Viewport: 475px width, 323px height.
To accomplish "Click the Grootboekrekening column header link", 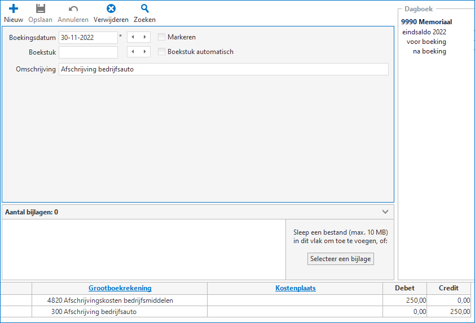I will point(120,288).
